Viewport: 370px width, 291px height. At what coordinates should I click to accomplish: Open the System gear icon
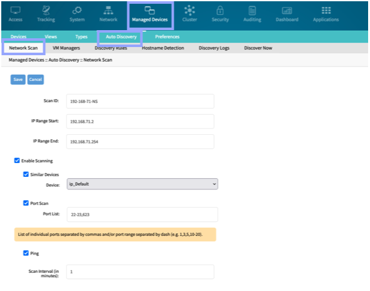(77, 11)
